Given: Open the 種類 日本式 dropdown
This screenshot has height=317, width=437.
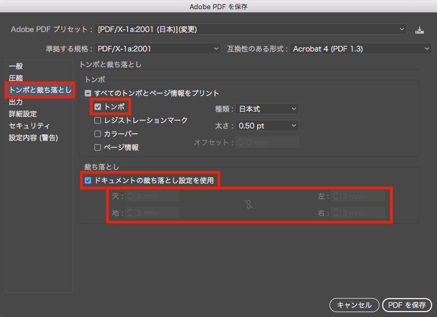Looking at the screenshot, I should point(267,109).
